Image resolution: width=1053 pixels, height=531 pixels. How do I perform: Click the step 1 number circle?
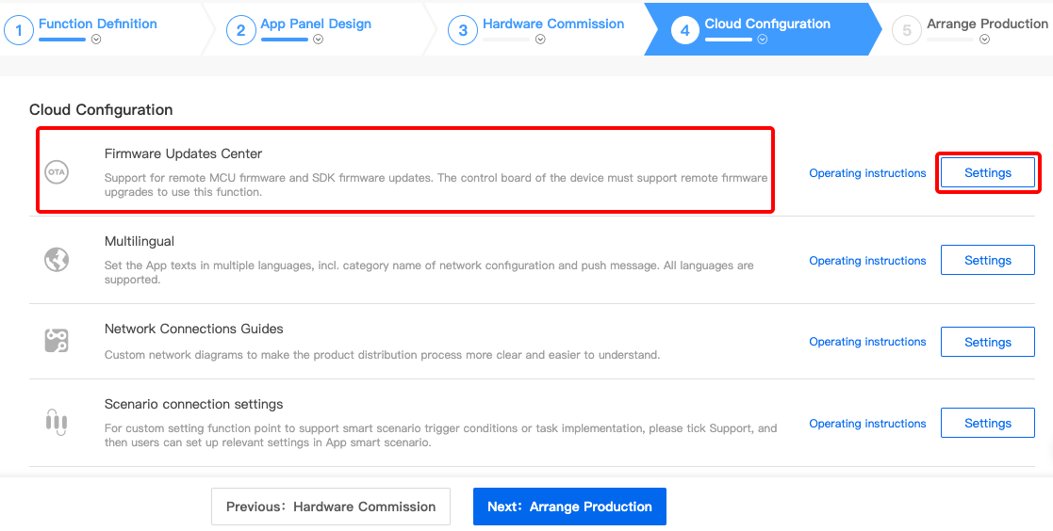pos(18,30)
